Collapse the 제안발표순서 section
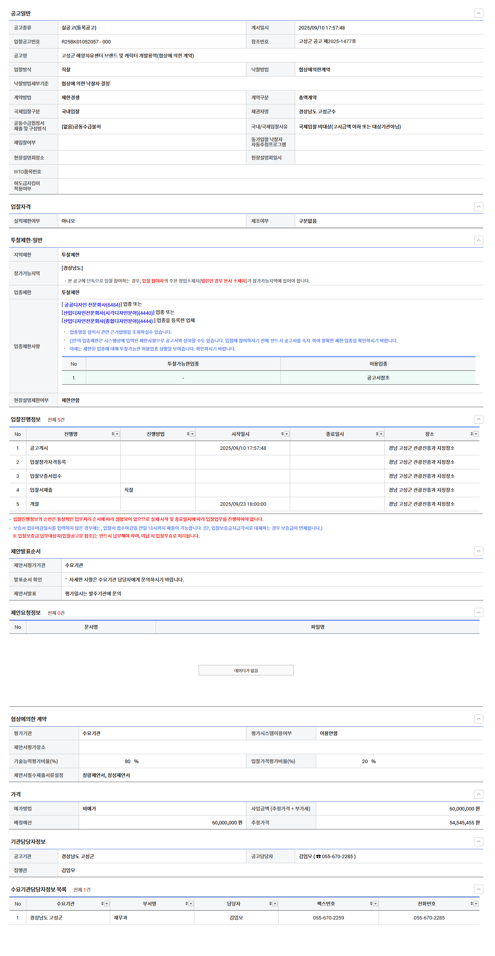Image resolution: width=495 pixels, height=956 pixels. pos(478,551)
